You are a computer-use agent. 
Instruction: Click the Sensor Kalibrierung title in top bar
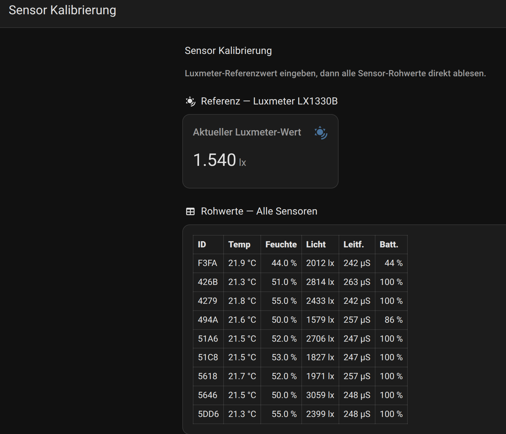pyautogui.click(x=62, y=10)
